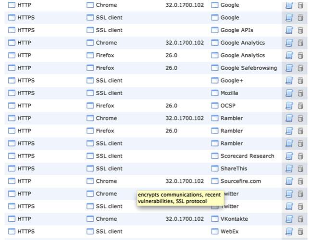Screen dimensions: 311x240
Task: Select the Google Safebrowsing web application text
Action: tap(249, 68)
